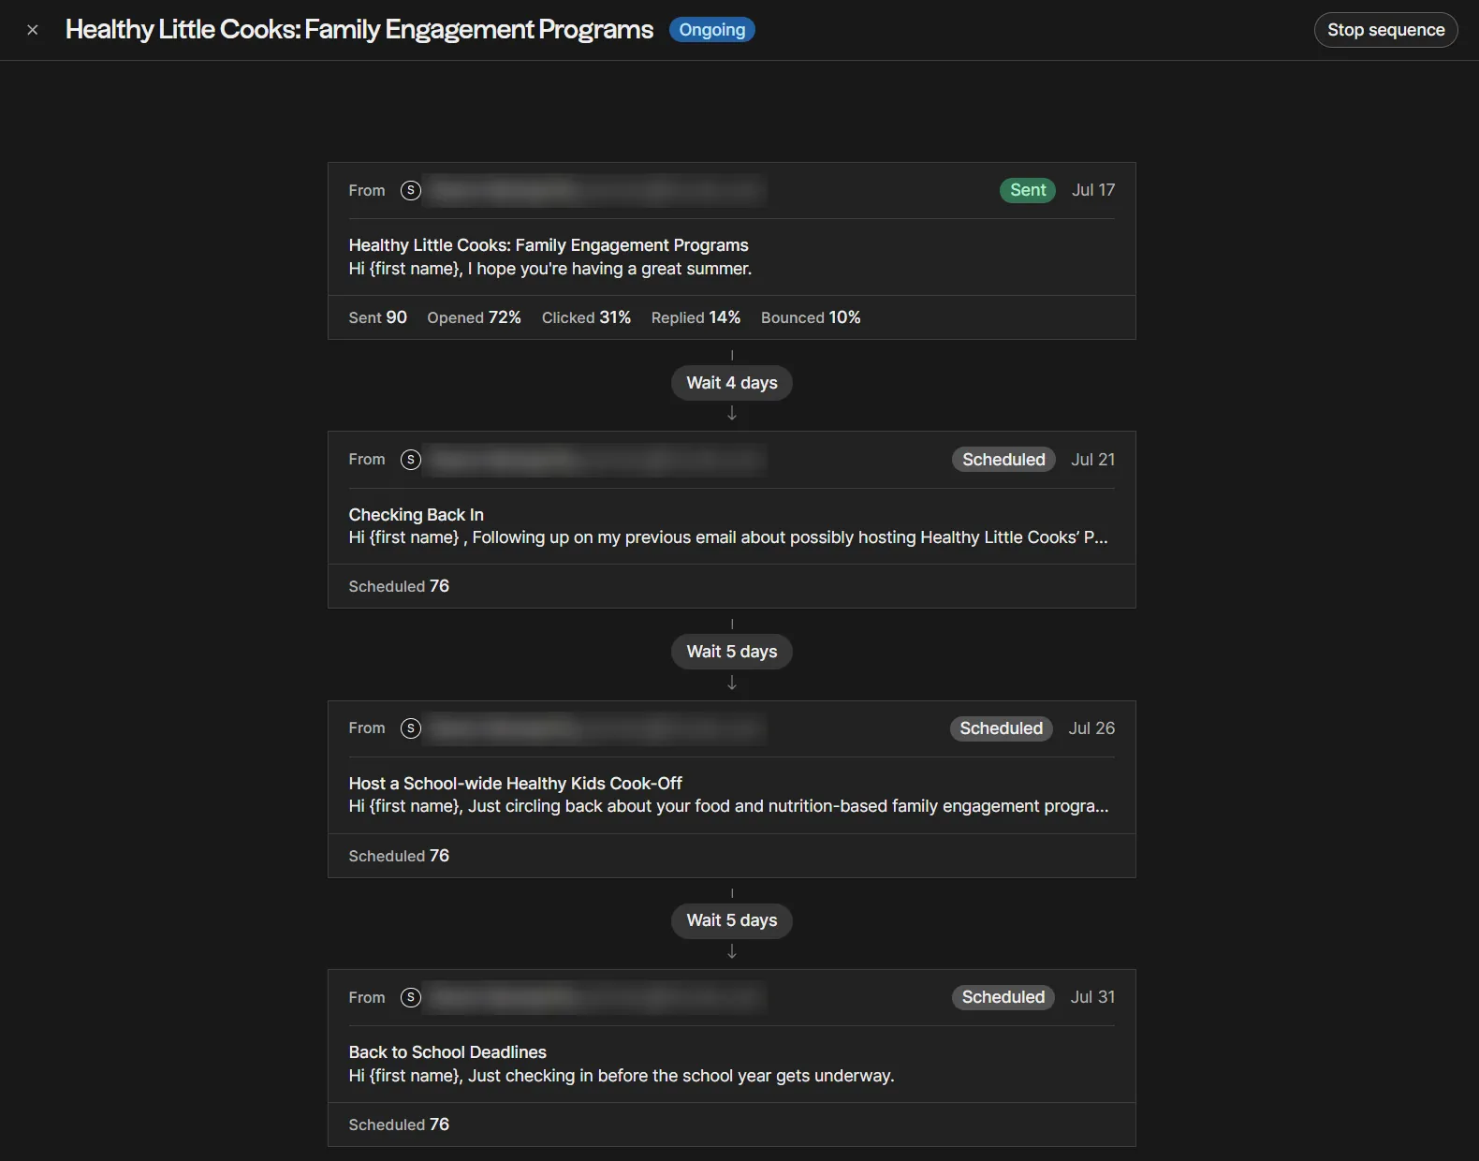Click the Scheduled badge next to Jul 21
Image resolution: width=1479 pixels, height=1161 pixels.
coord(1003,460)
